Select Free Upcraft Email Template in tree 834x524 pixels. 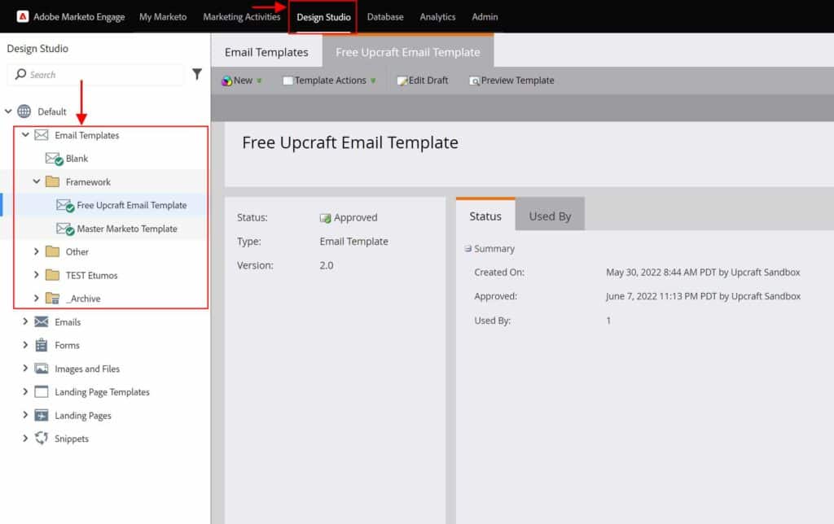131,206
